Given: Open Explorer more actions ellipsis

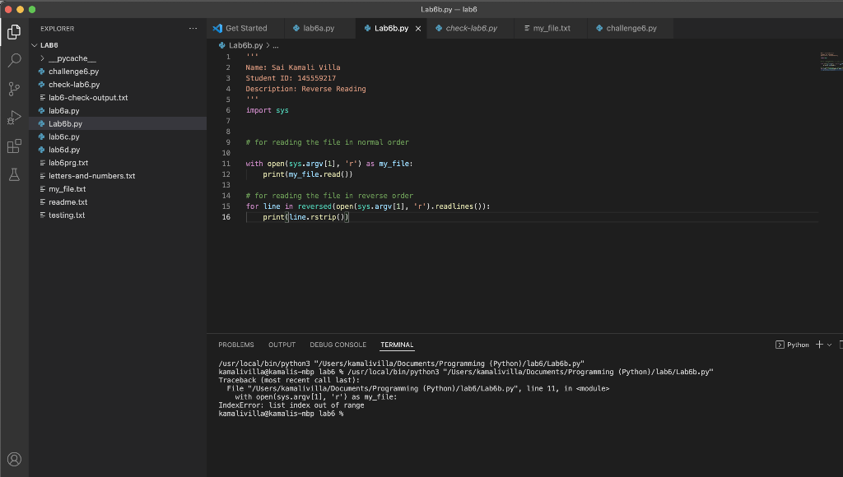Looking at the screenshot, I should [193, 29].
